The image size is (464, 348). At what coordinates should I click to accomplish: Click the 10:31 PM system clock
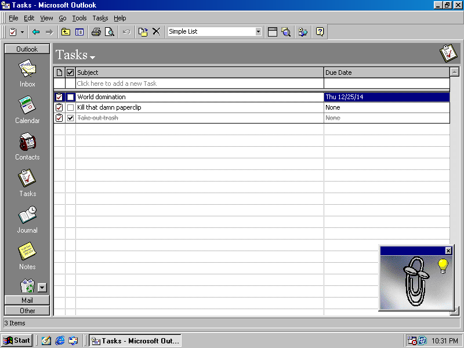[444, 341]
